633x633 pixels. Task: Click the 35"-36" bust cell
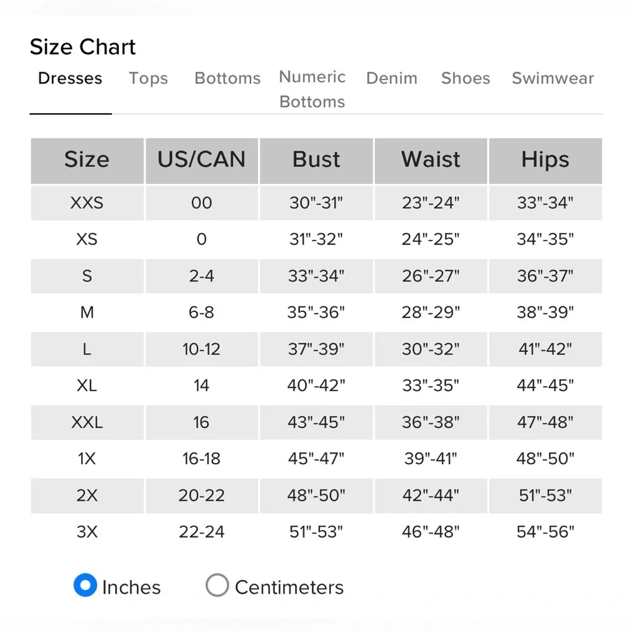click(x=316, y=313)
